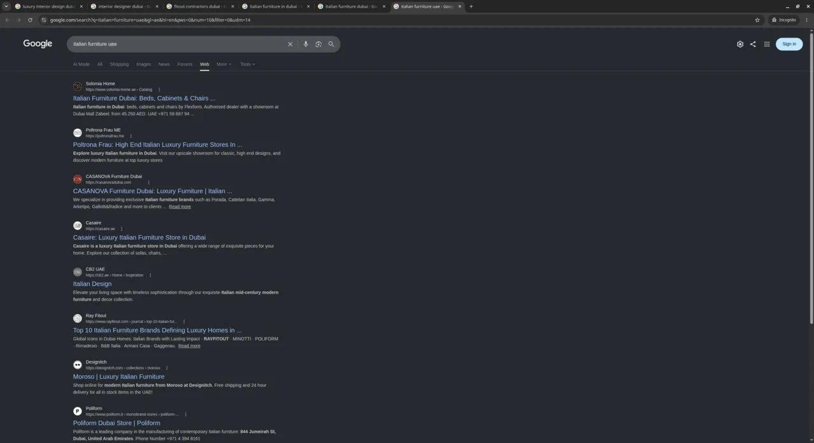Select the Web results tab
The height and width of the screenshot is (443, 814).
tap(204, 64)
